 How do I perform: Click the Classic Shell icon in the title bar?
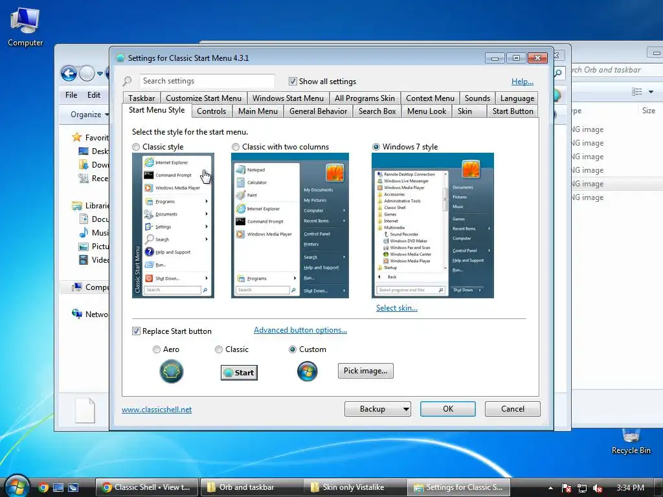[x=120, y=58]
